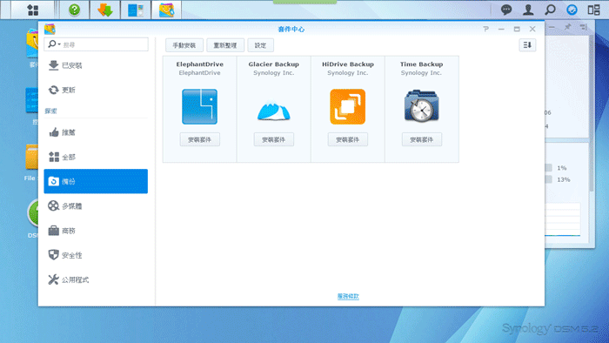
Task: Click the 設定 settings button
Action: (261, 45)
